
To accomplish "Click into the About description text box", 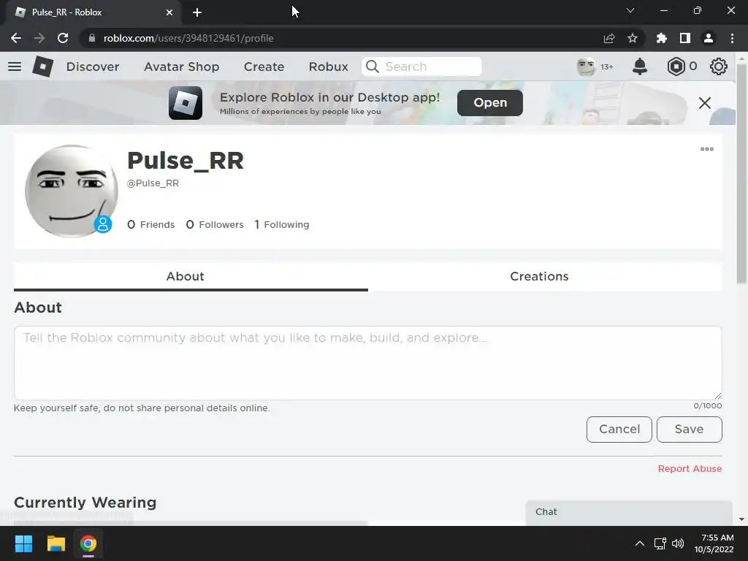I will point(368,363).
